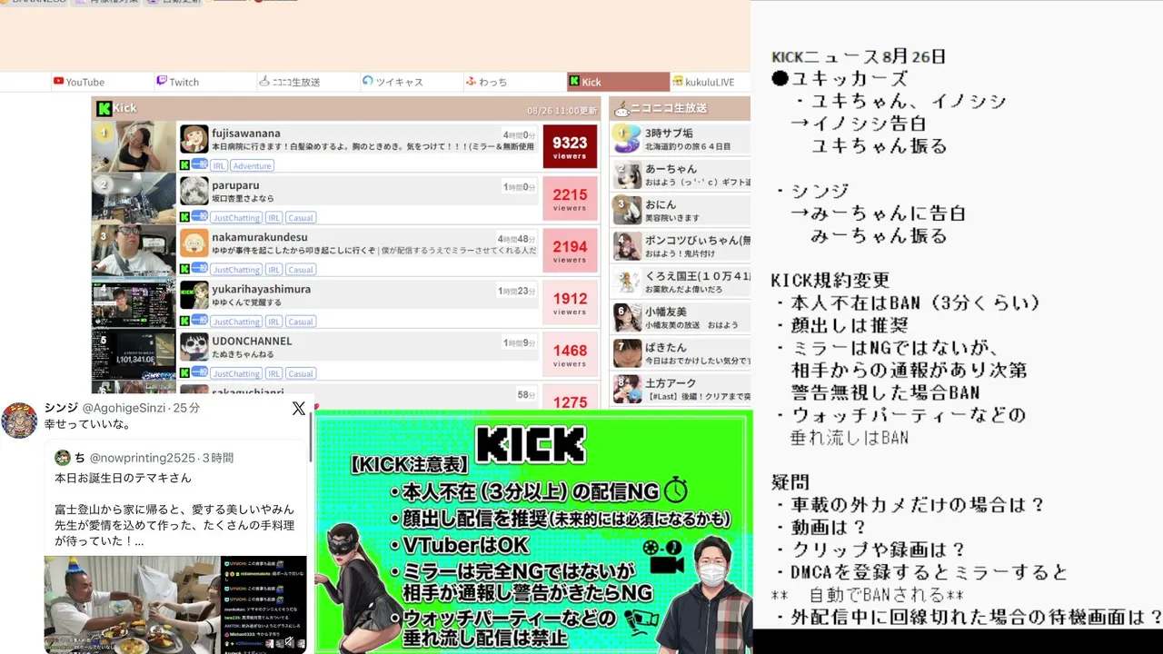Open fujisawanana's stream thumbnail
This screenshot has height=654, width=1163.
[134, 147]
